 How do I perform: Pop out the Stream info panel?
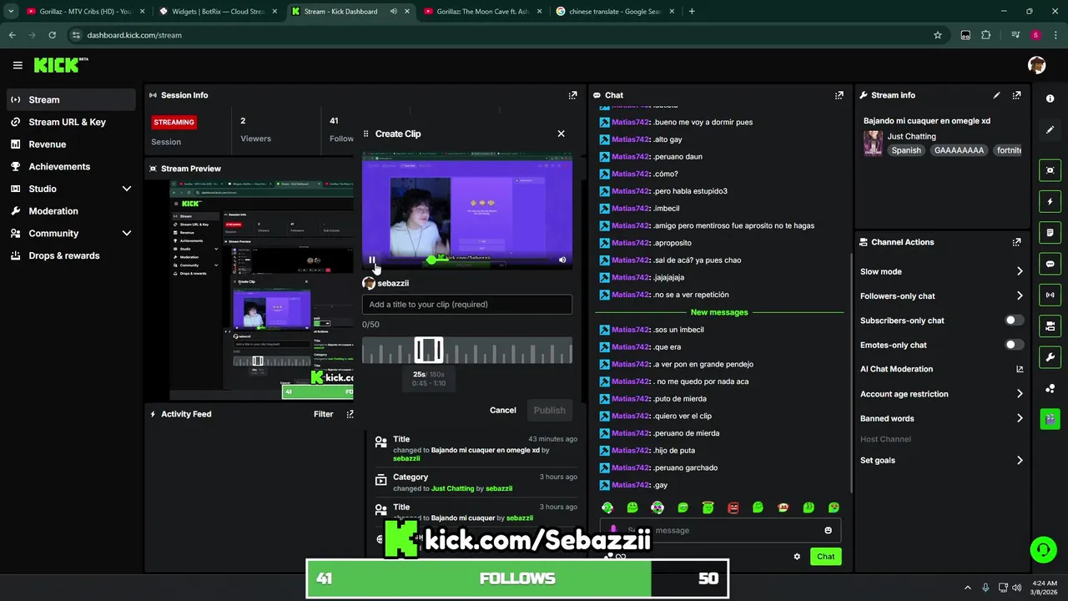coord(1016,95)
